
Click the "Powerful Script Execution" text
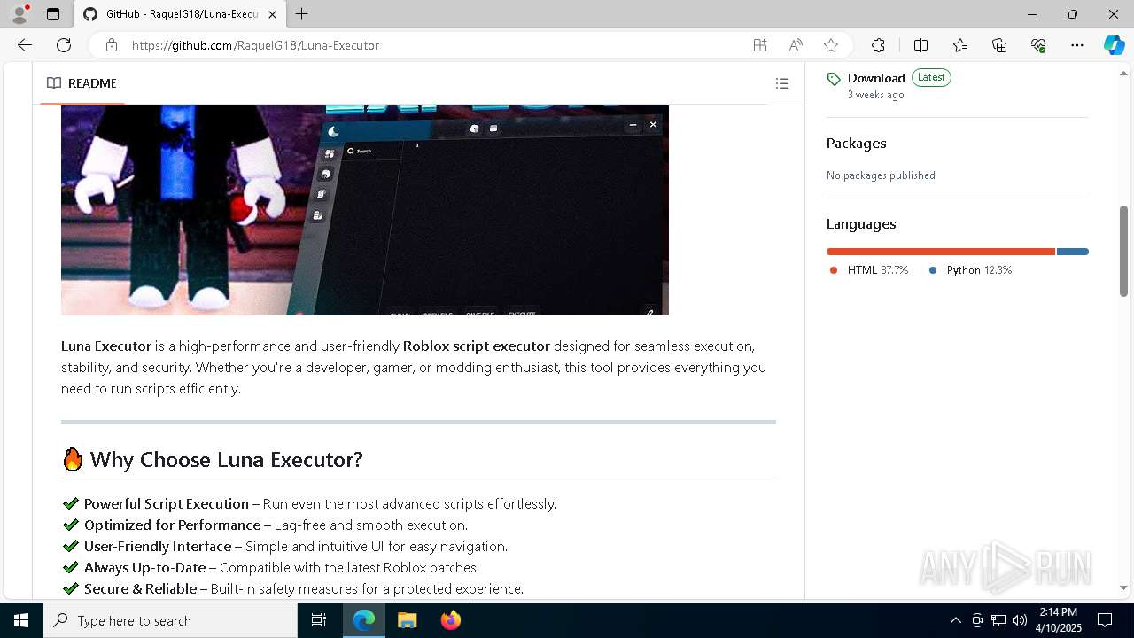tap(167, 504)
